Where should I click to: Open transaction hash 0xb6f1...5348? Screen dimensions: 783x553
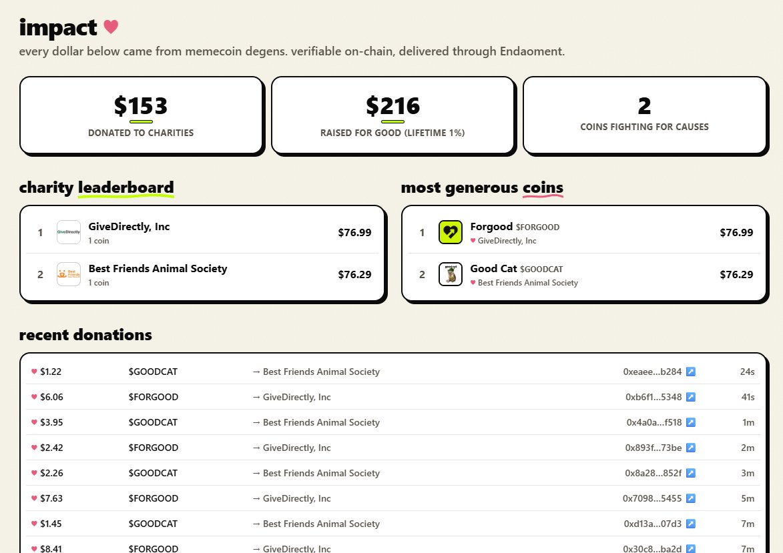[x=653, y=397]
